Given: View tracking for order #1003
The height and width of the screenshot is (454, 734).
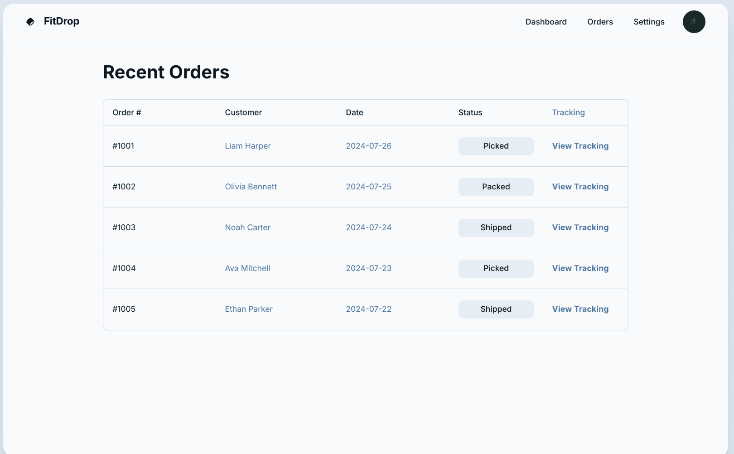Looking at the screenshot, I should [580, 227].
